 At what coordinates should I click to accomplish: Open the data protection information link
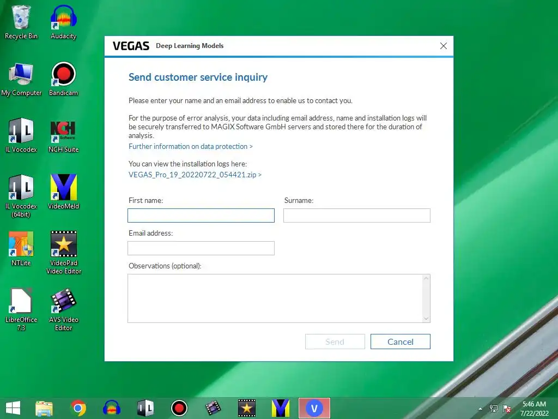(x=190, y=146)
